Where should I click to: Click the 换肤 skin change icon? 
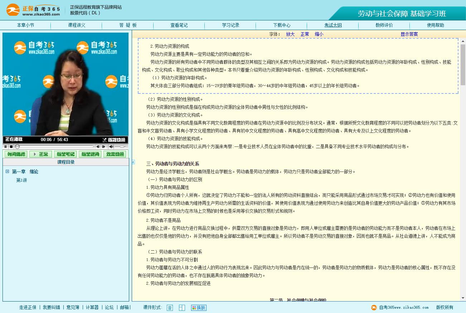pos(199,308)
